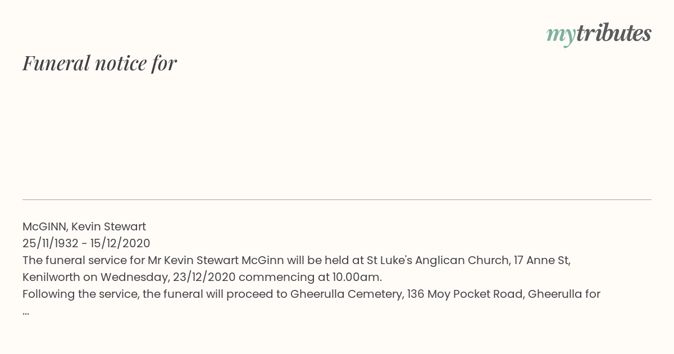Click the birth date 25/11/1932

click(51, 243)
